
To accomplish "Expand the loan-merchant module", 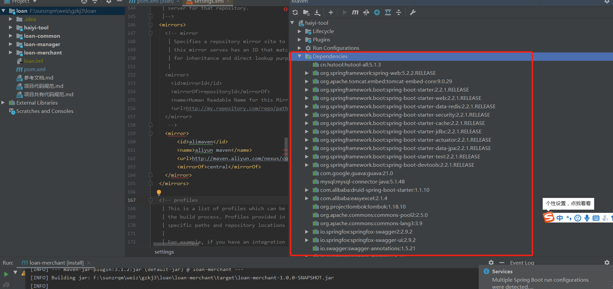I will click(x=11, y=52).
